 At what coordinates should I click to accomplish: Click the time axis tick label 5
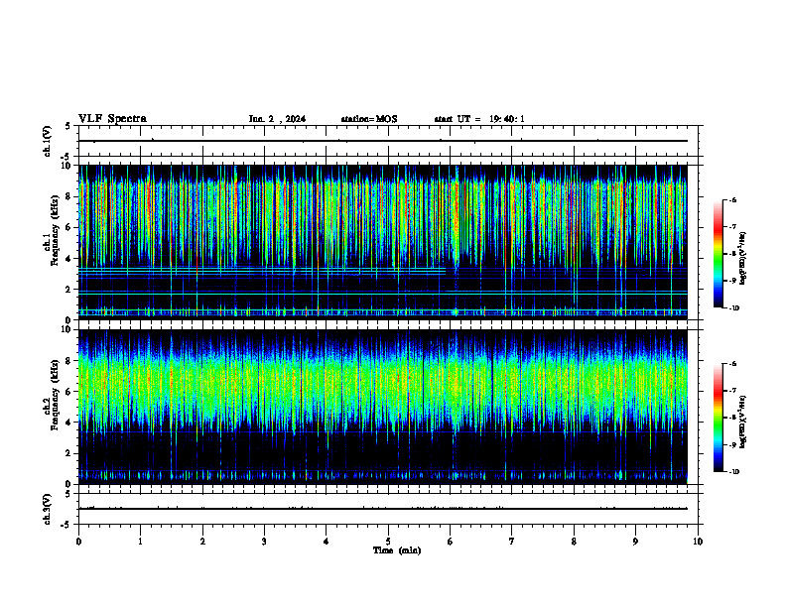388,542
